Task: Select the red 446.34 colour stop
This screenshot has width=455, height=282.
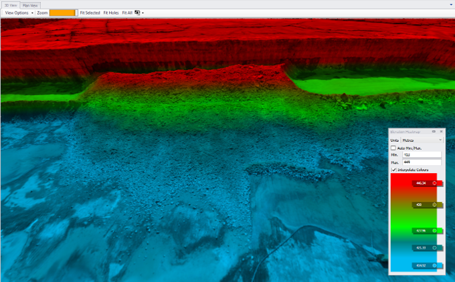Action: pos(428,183)
